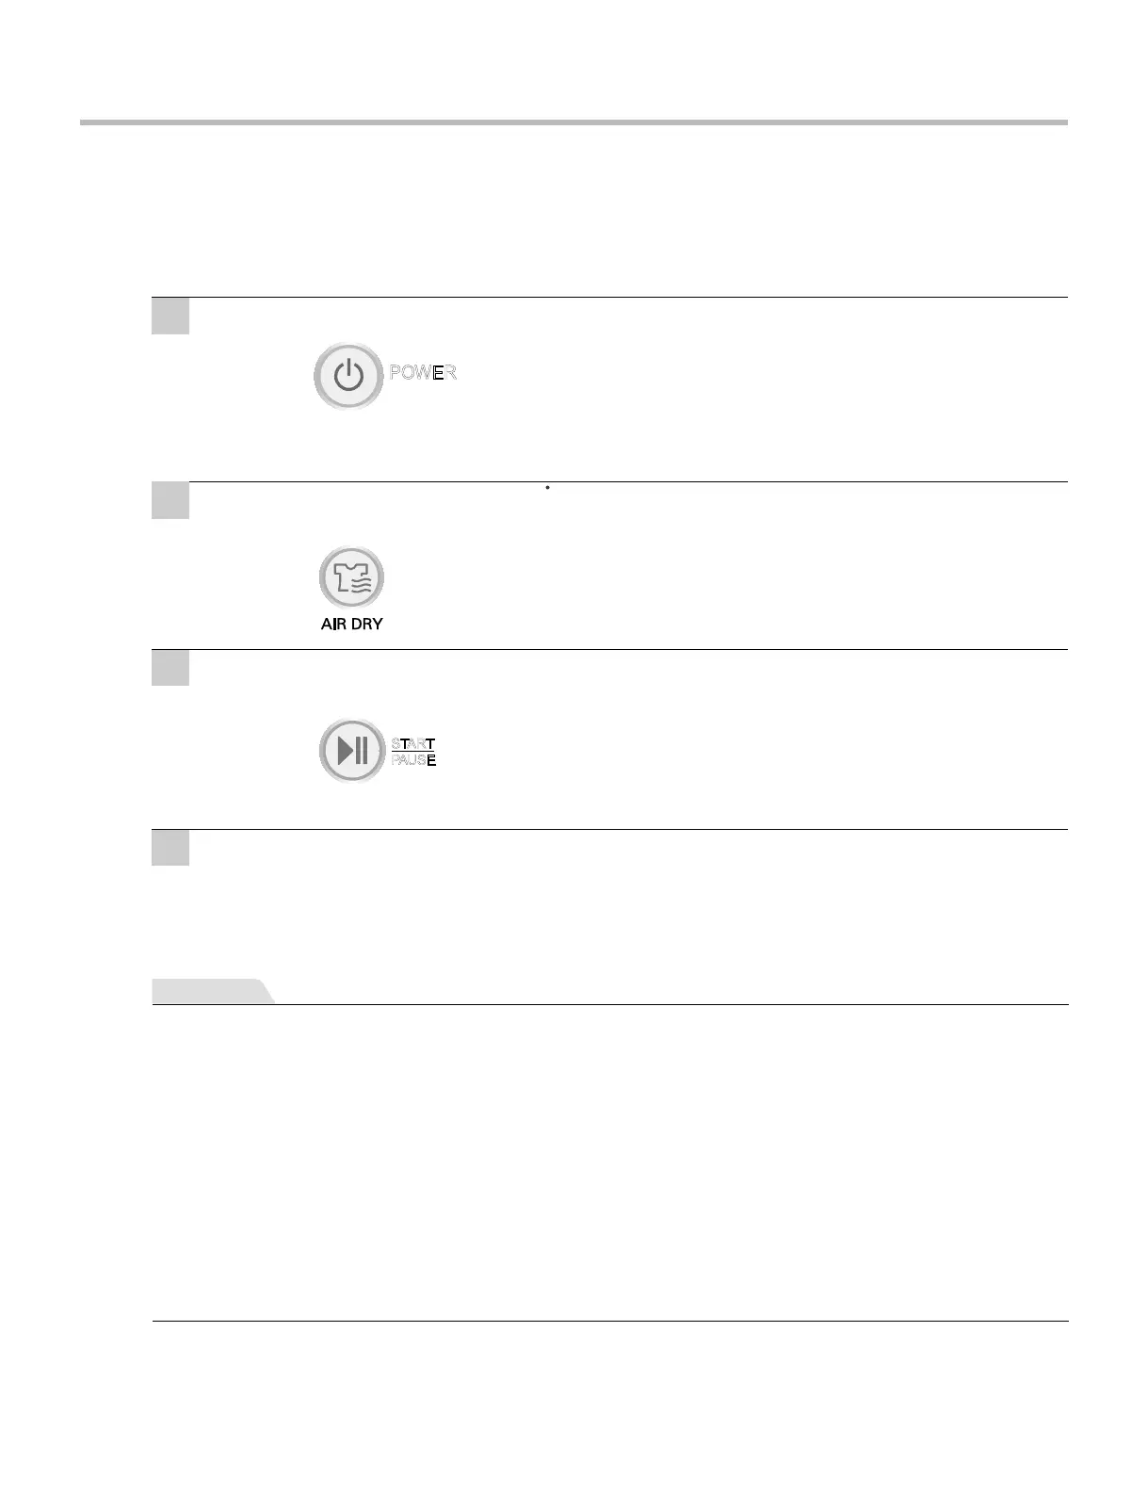Click the divider line between Power and Air Dry
Screen dimensions: 1147x1494
tap(628, 482)
